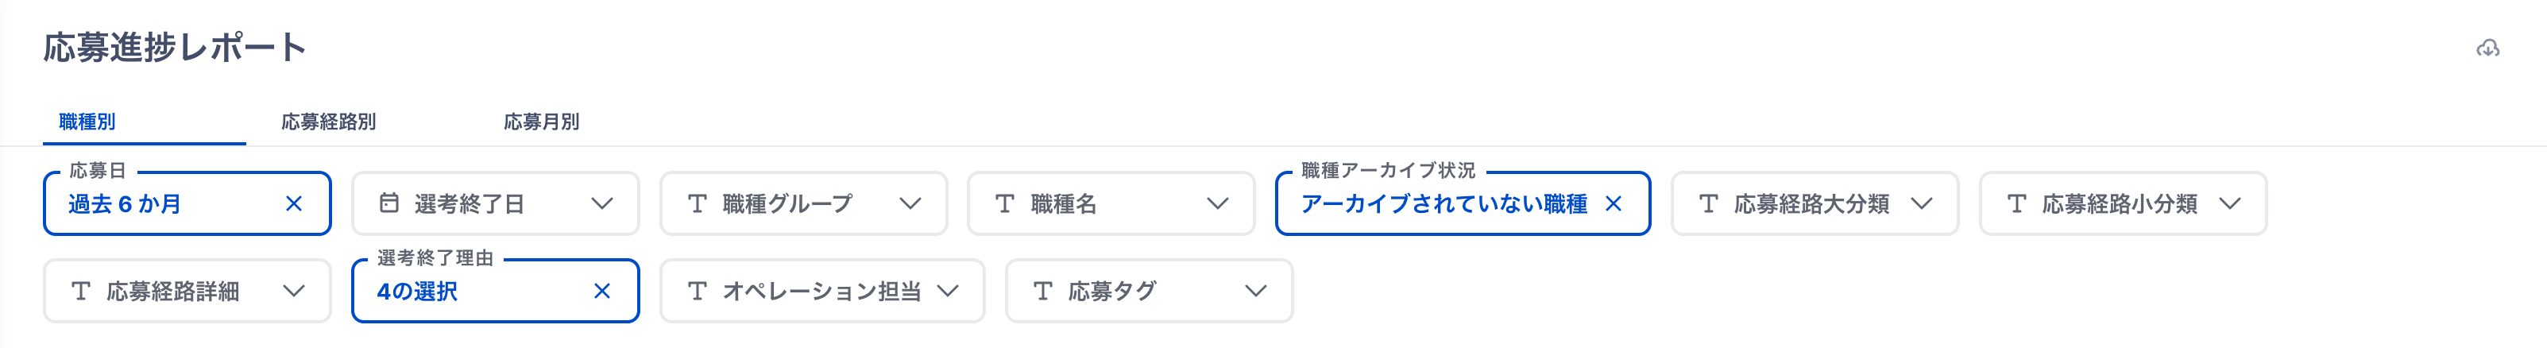Select the 応募月別 tab
This screenshot has width=2547, height=348.
coord(541,122)
